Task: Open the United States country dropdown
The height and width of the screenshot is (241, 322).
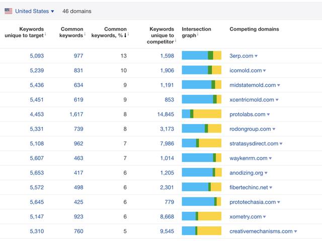Action: (x=34, y=11)
